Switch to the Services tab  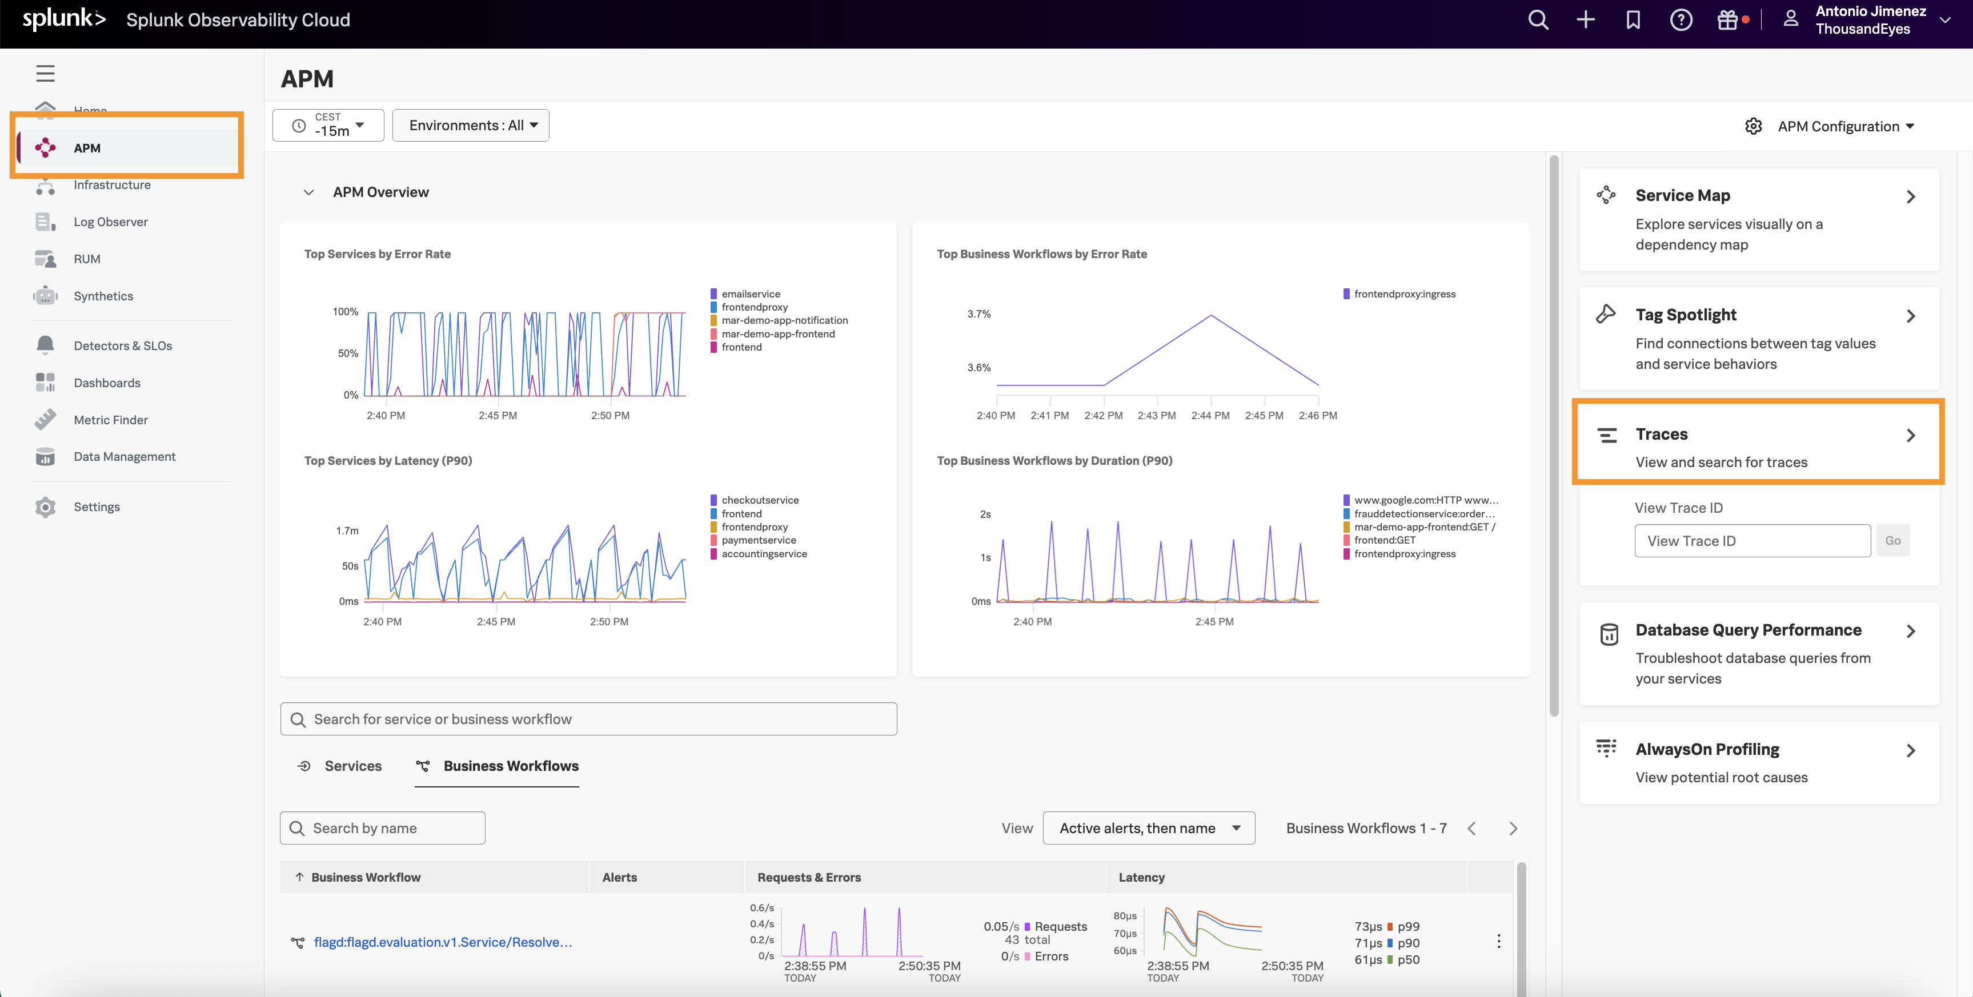point(339,766)
